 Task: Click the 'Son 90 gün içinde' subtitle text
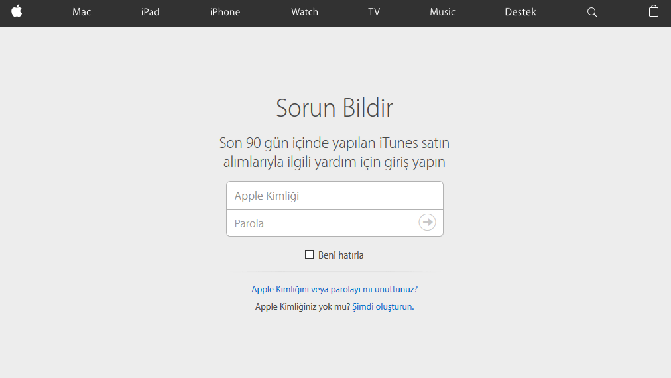point(334,152)
